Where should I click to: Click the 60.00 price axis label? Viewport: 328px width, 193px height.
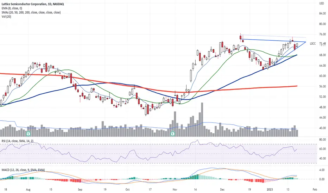coord(323,76)
